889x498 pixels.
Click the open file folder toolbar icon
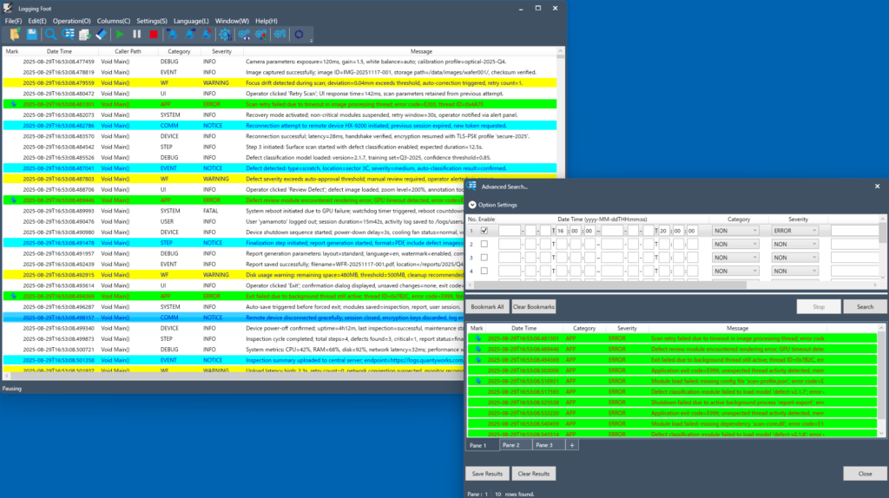14,35
